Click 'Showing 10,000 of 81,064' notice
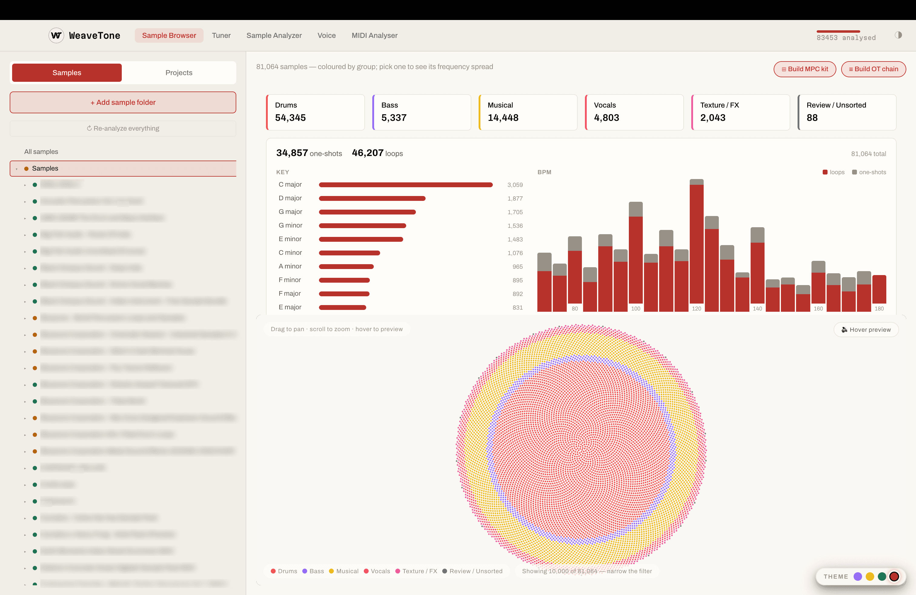 tap(587, 571)
